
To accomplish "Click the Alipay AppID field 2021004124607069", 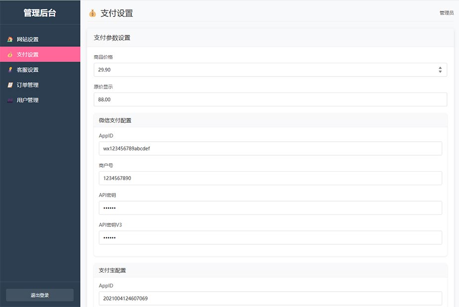I will pyautogui.click(x=270, y=299).
